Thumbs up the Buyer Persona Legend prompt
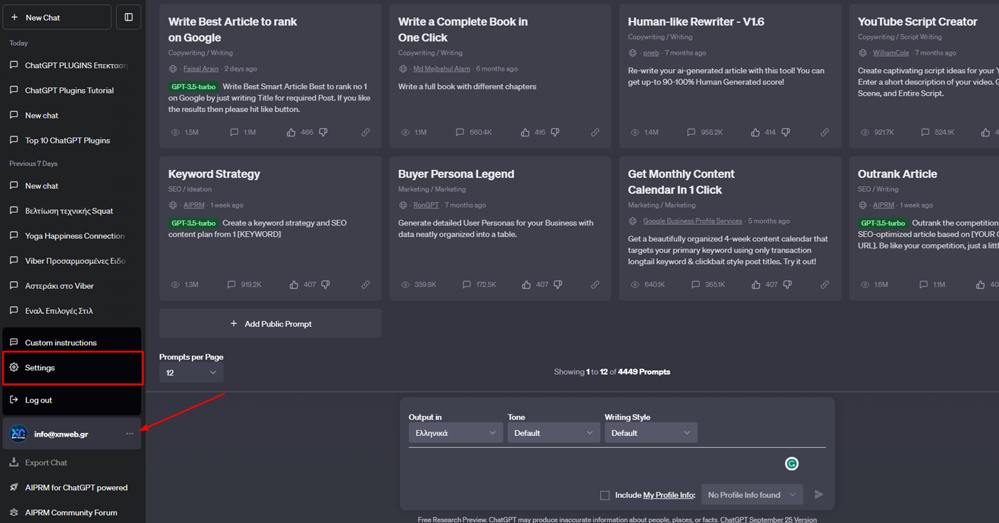 point(526,285)
